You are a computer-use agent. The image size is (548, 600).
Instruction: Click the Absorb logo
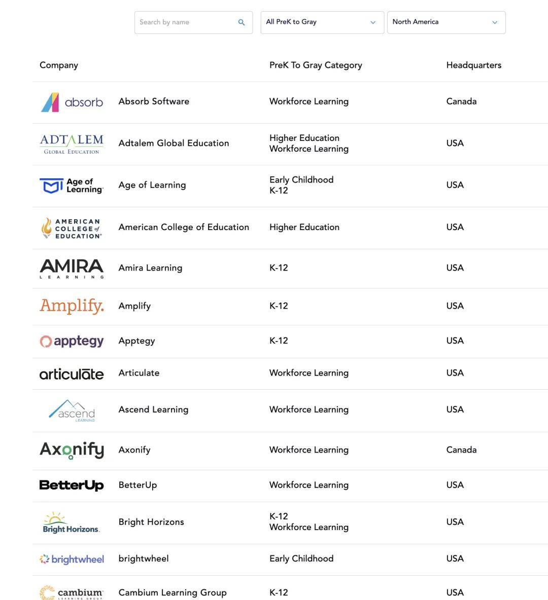click(x=72, y=102)
